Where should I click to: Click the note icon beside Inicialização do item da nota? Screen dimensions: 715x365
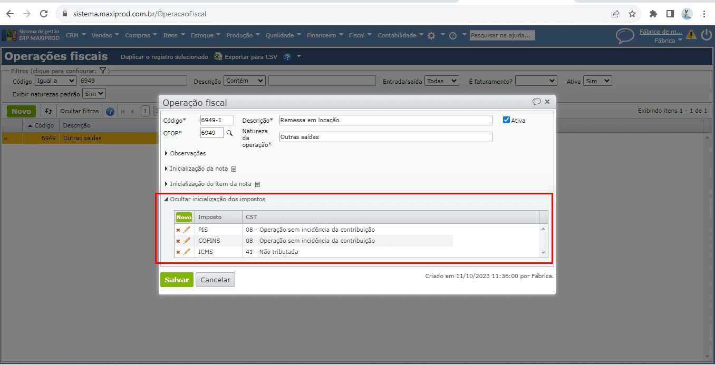(x=258, y=184)
